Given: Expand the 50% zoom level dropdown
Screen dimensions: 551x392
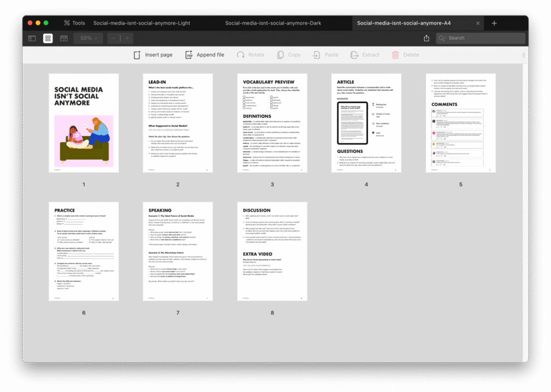Looking at the screenshot, I should (89, 38).
